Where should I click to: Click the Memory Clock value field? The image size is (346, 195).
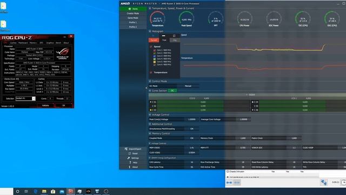[243, 138]
